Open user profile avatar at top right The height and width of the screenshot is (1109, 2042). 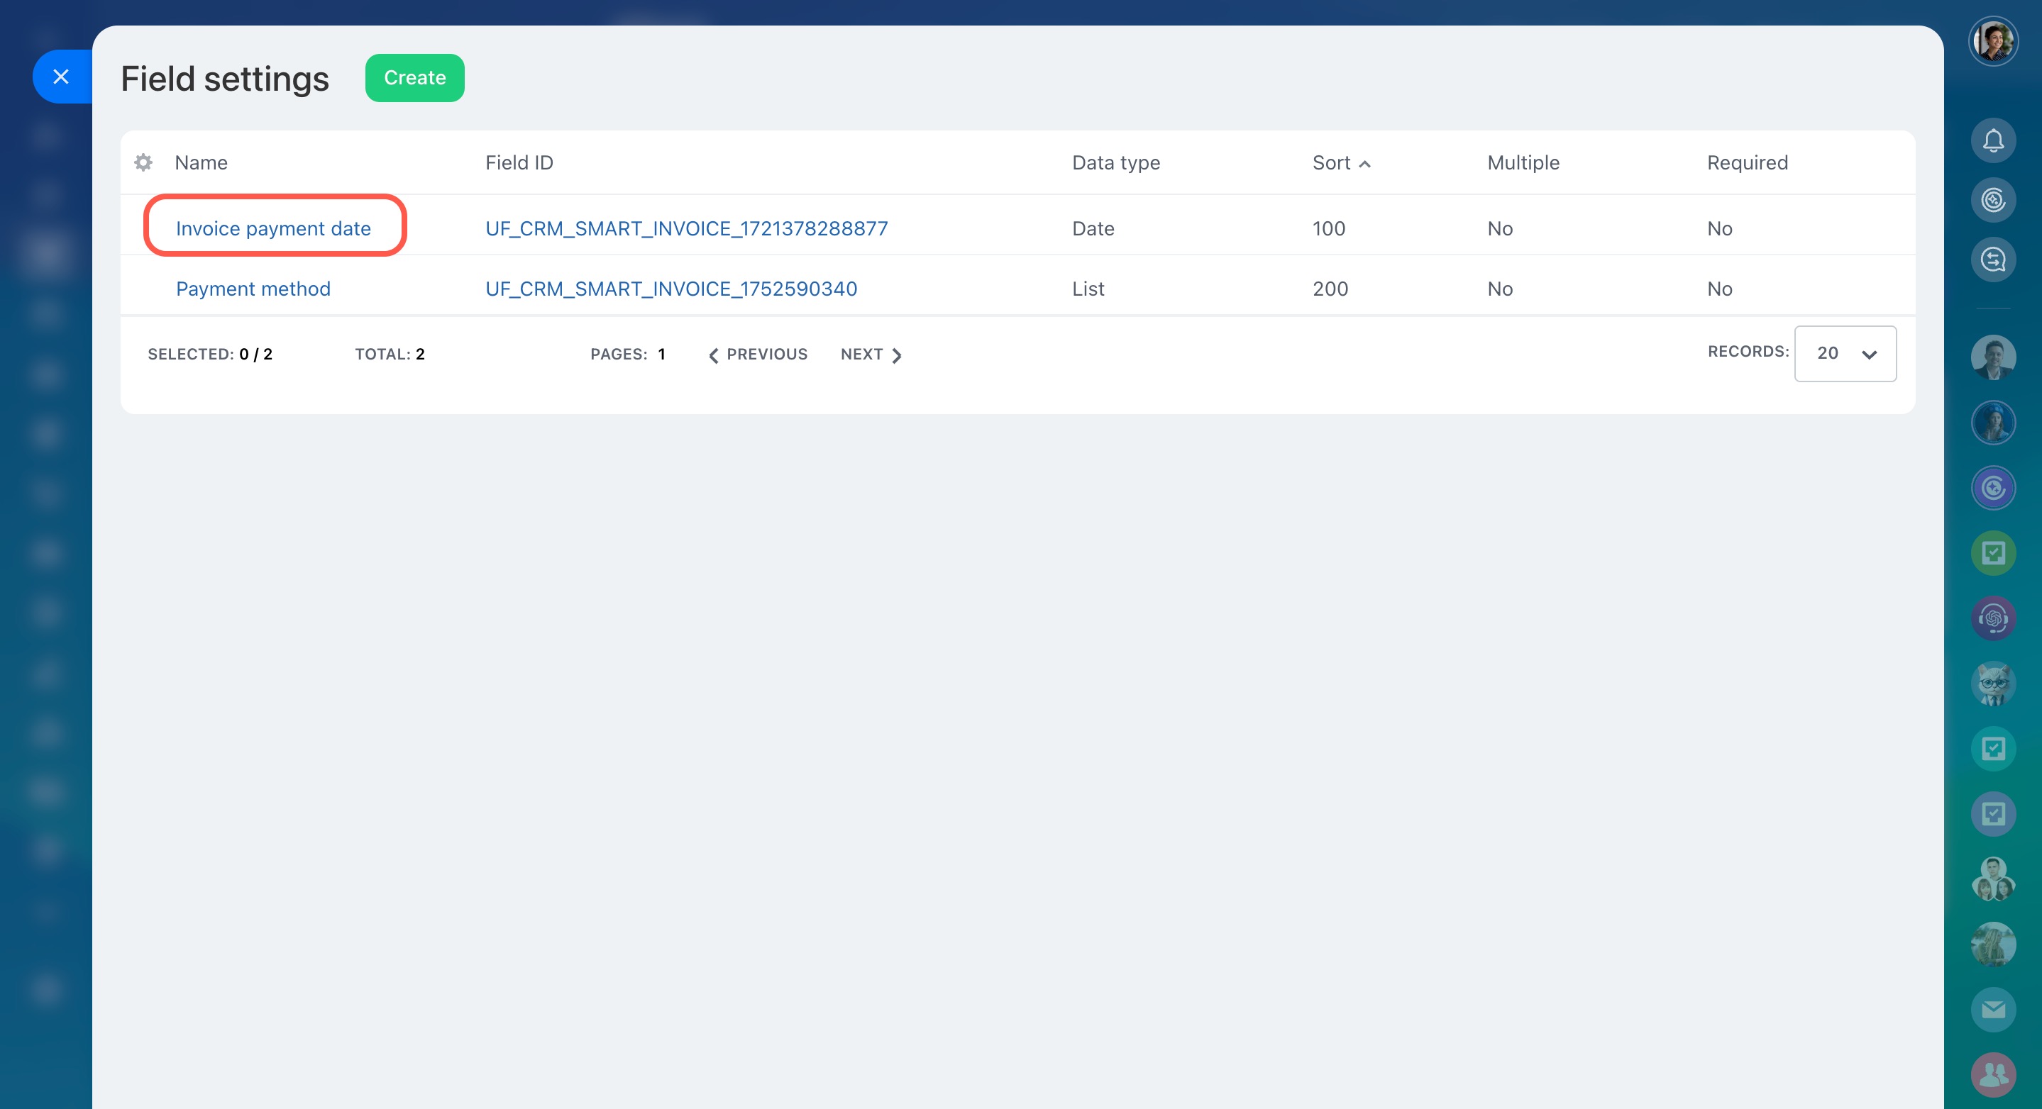click(1993, 41)
